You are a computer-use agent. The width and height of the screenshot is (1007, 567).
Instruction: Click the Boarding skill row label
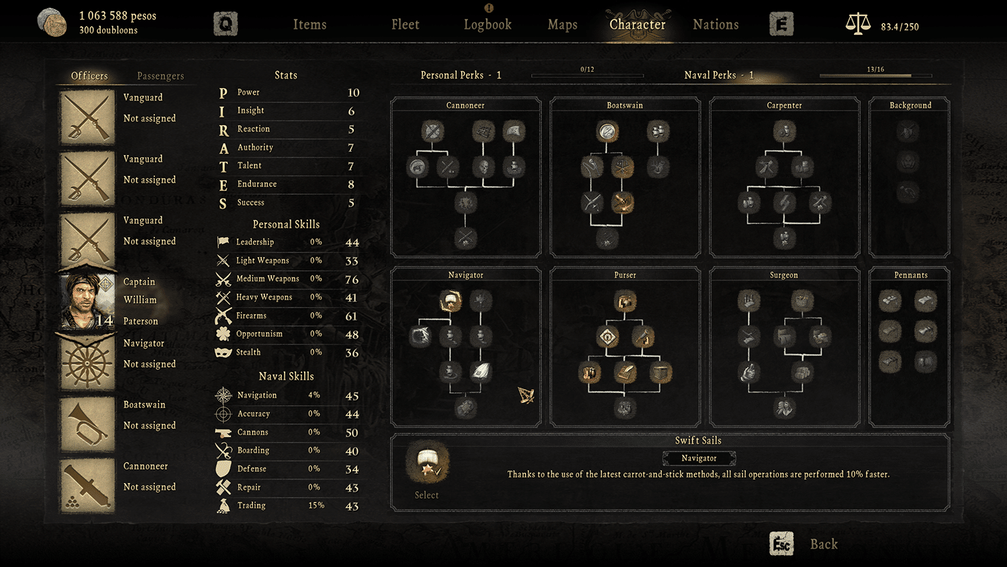coord(253,451)
